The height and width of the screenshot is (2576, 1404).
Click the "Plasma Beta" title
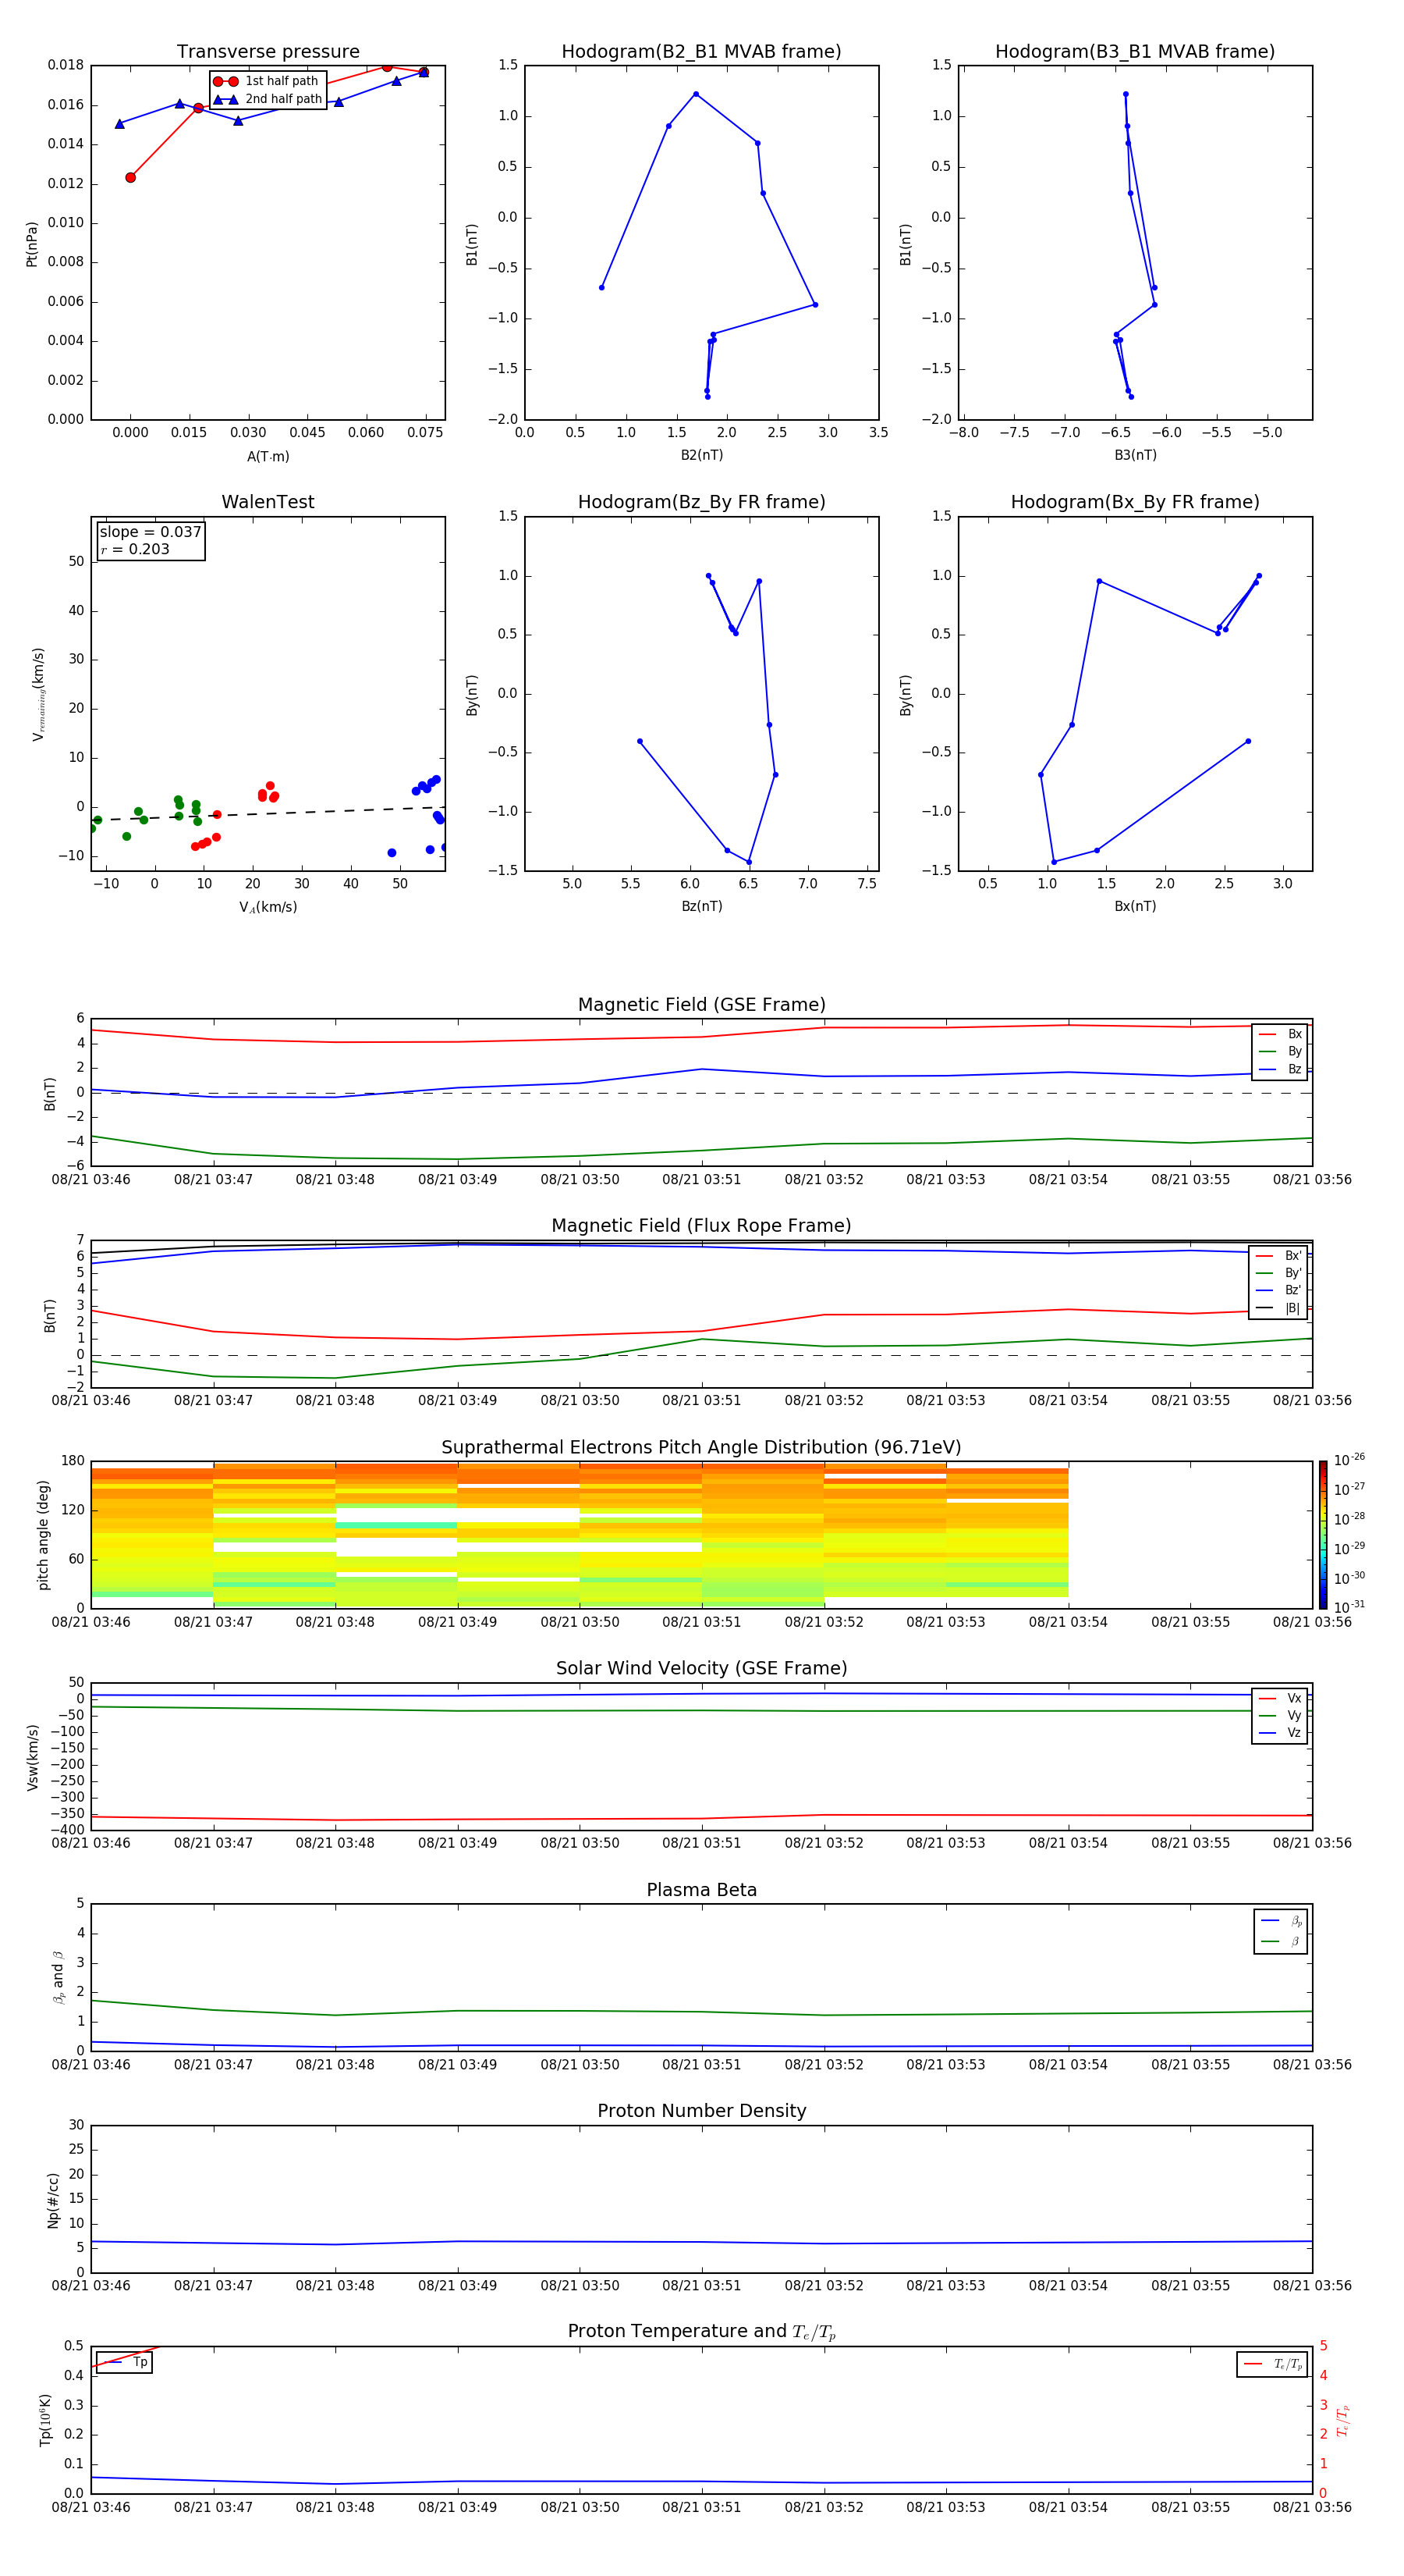point(701,1891)
